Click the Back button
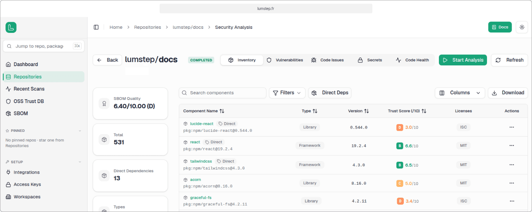Screen dimensions: 532x212 tap(108, 60)
